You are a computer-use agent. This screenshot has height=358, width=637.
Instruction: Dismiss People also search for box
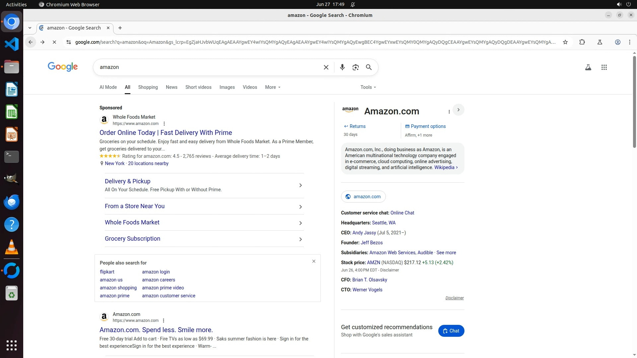[314, 261]
